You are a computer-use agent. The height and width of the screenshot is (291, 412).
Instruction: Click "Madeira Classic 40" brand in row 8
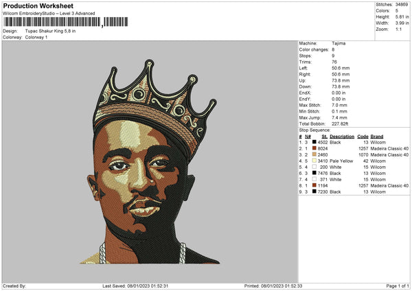389,186
